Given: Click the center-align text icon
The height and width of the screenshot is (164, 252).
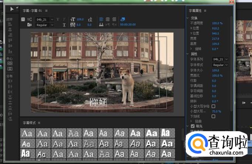Looking at the screenshot, I should [x=108, y=19].
